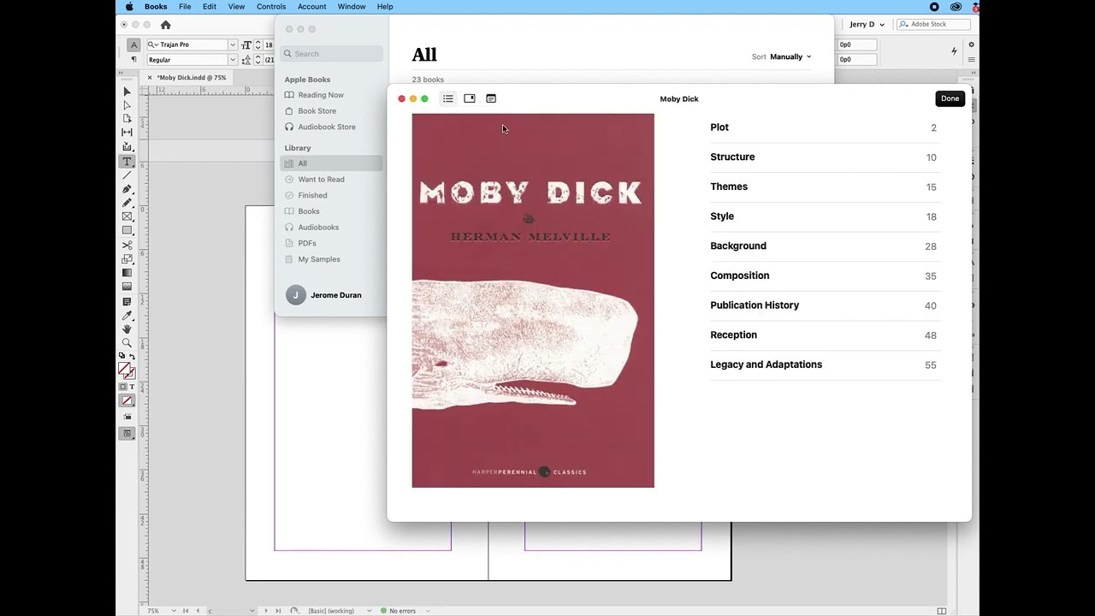Screen dimensions: 1095x616
Task: Click the fill color swatch in toolbar
Action: (x=123, y=368)
